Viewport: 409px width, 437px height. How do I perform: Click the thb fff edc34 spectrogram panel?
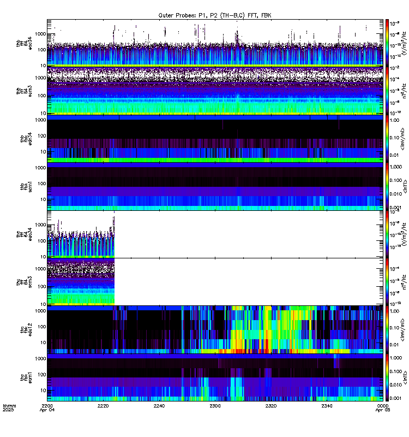215,43
